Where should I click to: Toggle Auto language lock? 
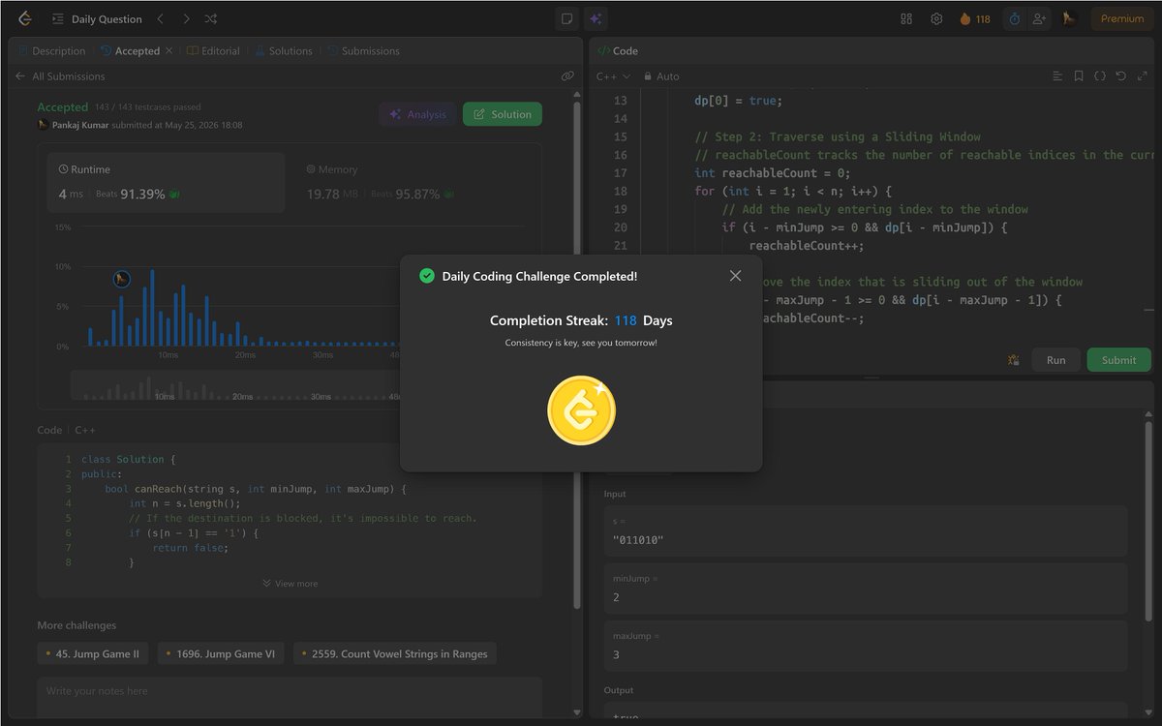click(x=661, y=76)
